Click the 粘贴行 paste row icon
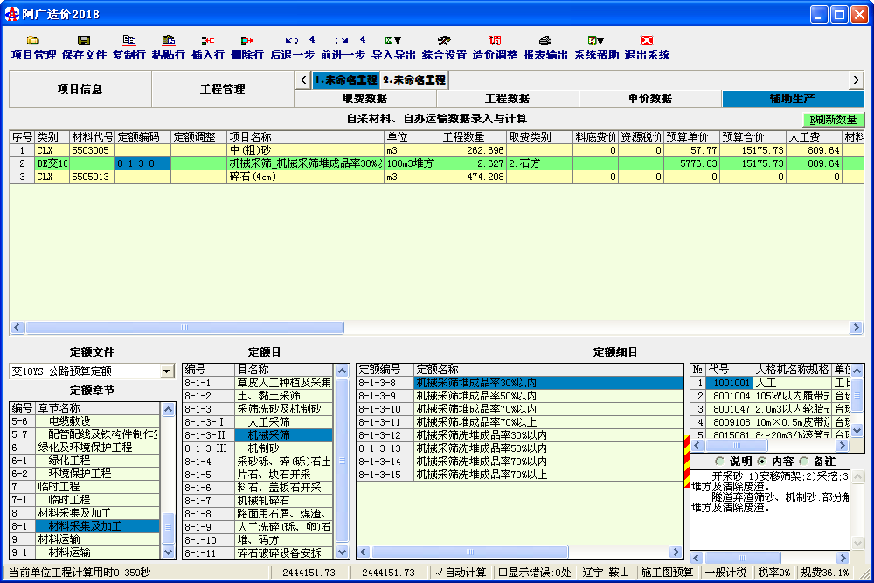Screen dimensions: 874x583 coord(169,40)
